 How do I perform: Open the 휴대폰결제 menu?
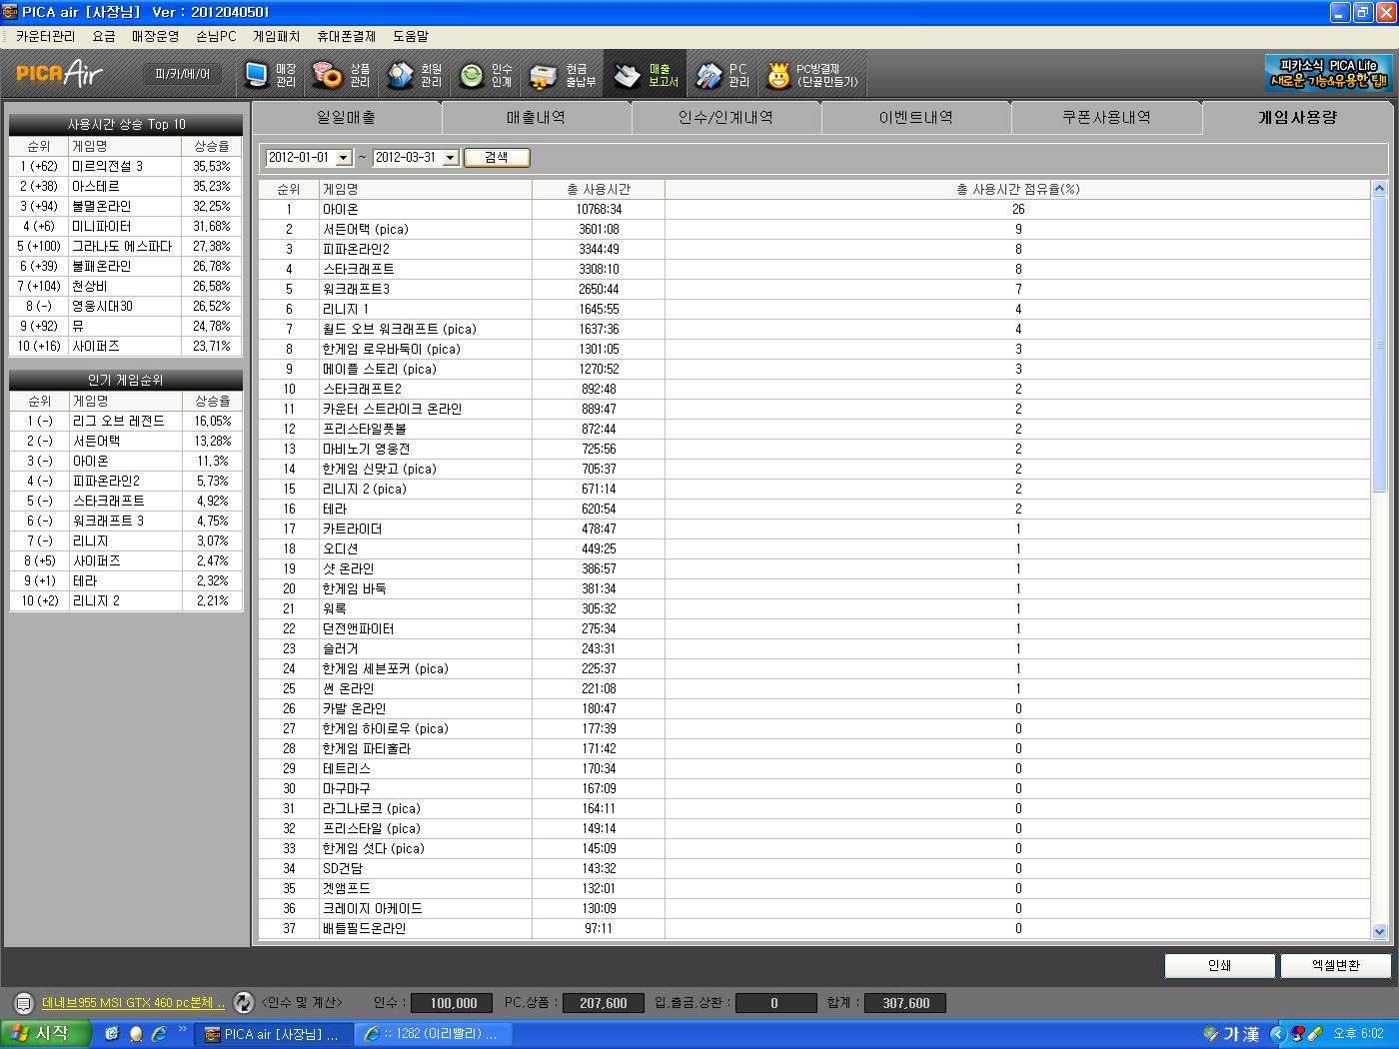pos(346,36)
